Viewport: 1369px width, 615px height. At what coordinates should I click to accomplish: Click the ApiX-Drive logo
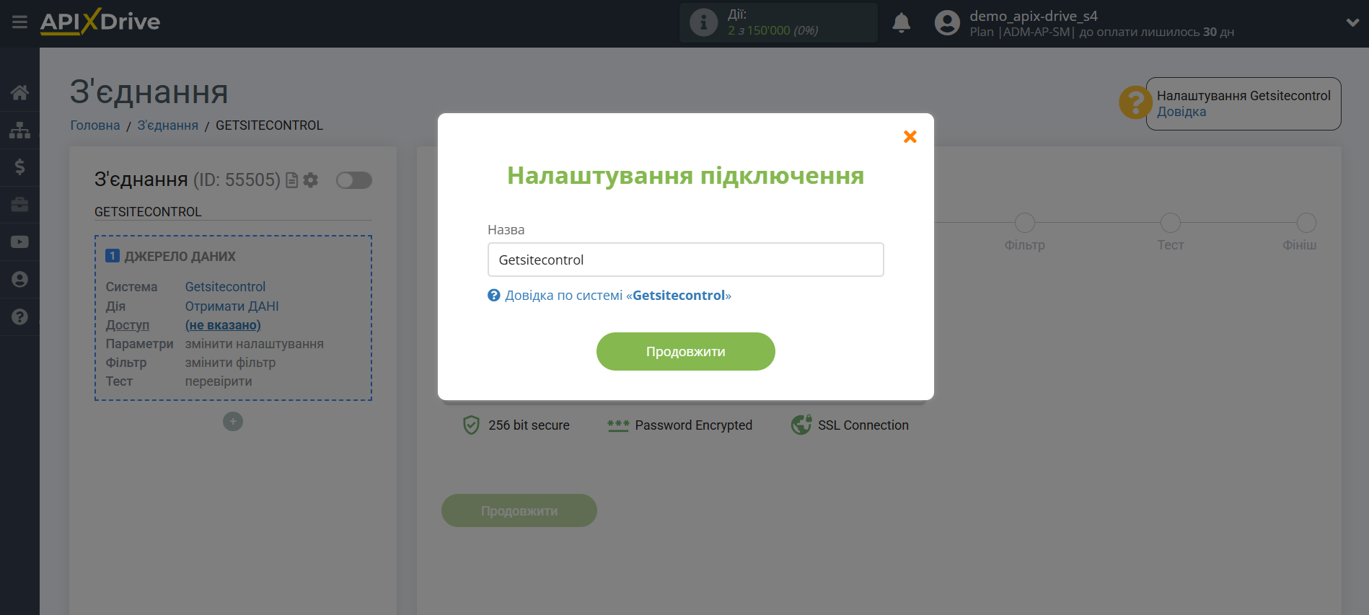(100, 22)
